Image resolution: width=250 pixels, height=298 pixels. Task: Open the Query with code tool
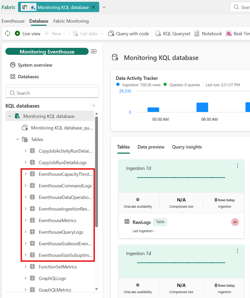coord(128,34)
